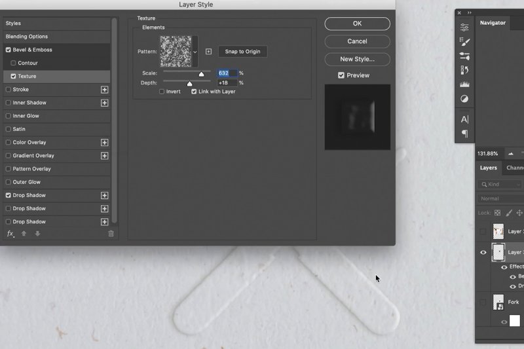This screenshot has height=349, width=524.
Task: Enable the Invert checkbox
Action: [162, 92]
